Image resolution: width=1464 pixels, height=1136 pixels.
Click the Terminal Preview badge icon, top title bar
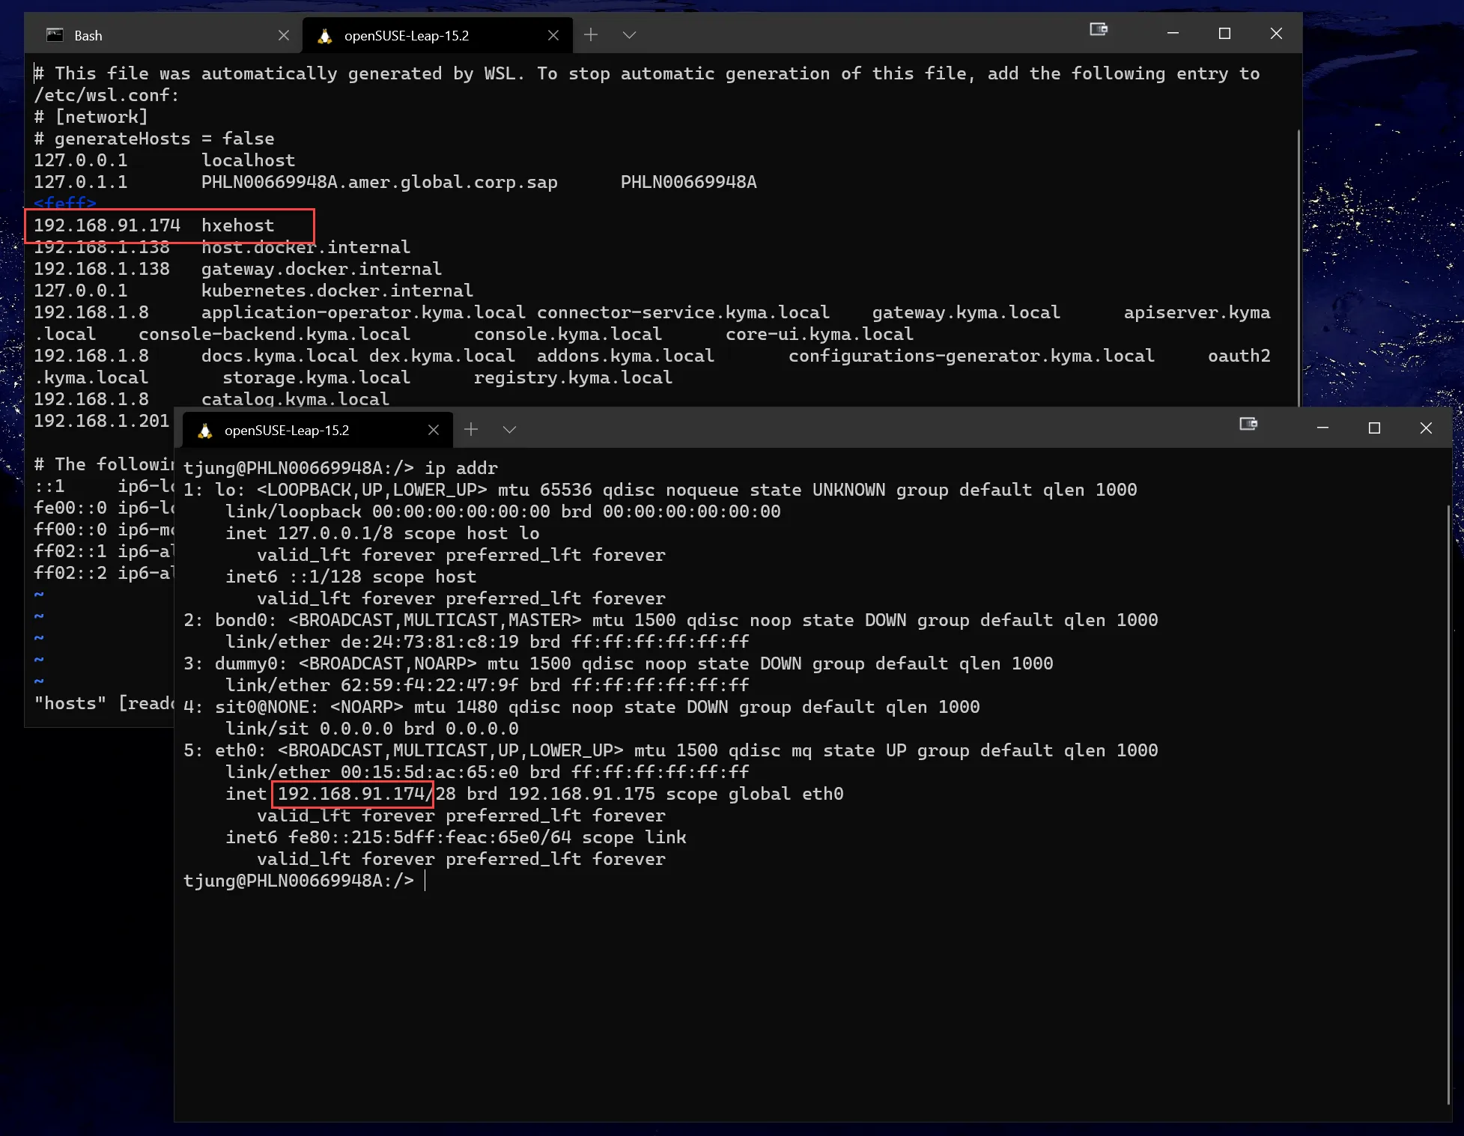pyautogui.click(x=1099, y=29)
